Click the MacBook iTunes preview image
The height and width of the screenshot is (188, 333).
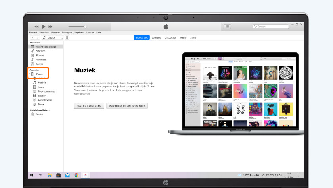236,93
